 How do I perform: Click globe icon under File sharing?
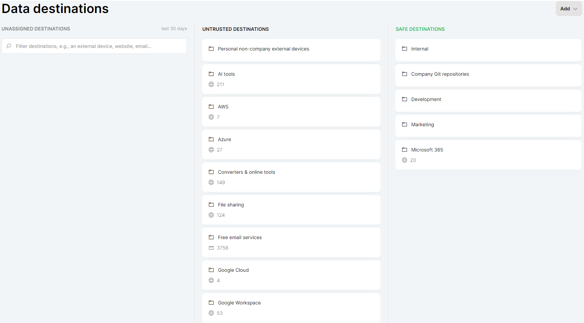[211, 215]
